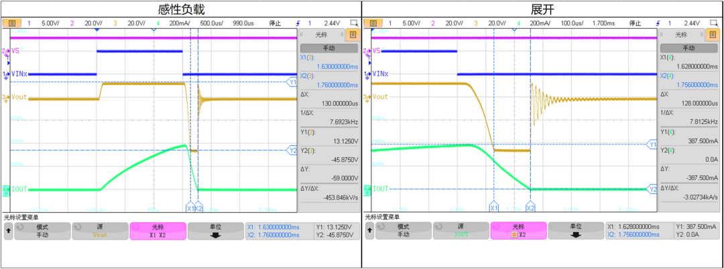Click the 1.700ms delay value in right header
Screen dimensions: 724x269
click(604, 23)
